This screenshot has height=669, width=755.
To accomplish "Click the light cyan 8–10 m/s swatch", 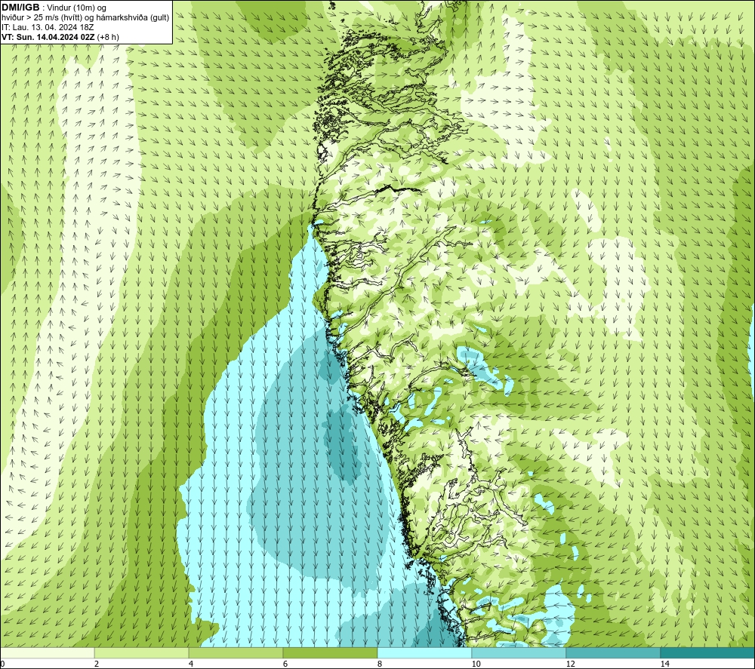I will pos(424,652).
